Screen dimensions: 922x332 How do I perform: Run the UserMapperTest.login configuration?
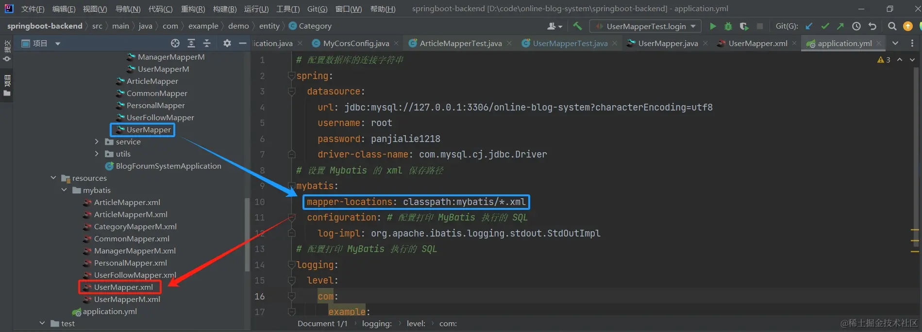[712, 26]
